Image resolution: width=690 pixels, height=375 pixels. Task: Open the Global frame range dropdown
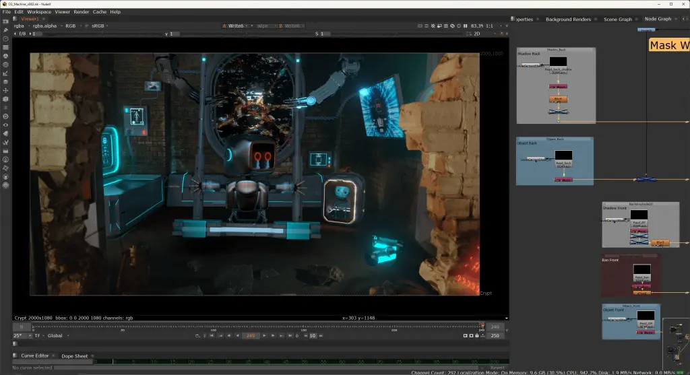(58, 335)
